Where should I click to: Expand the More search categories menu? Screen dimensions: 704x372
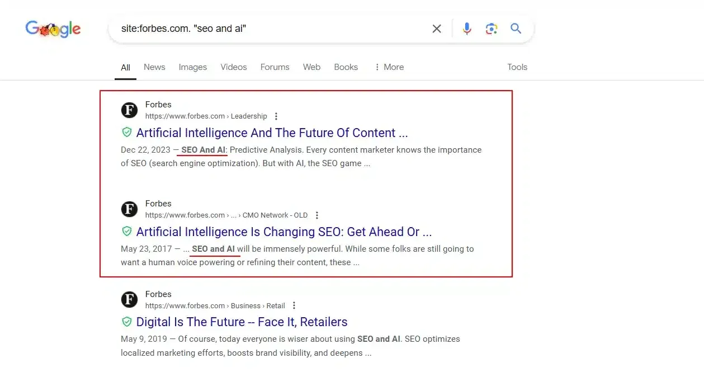tap(389, 67)
